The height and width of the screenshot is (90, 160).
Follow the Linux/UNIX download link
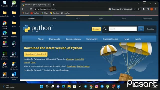click(79, 59)
